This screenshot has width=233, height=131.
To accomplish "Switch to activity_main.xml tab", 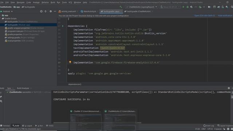I will pos(67,11).
